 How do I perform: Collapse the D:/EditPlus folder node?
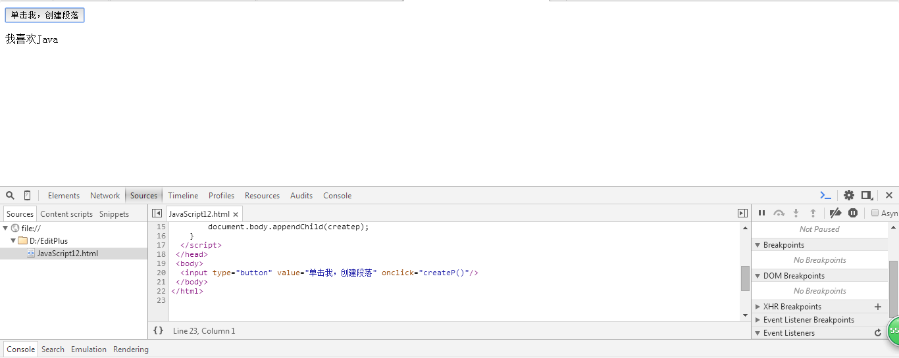[x=13, y=241]
